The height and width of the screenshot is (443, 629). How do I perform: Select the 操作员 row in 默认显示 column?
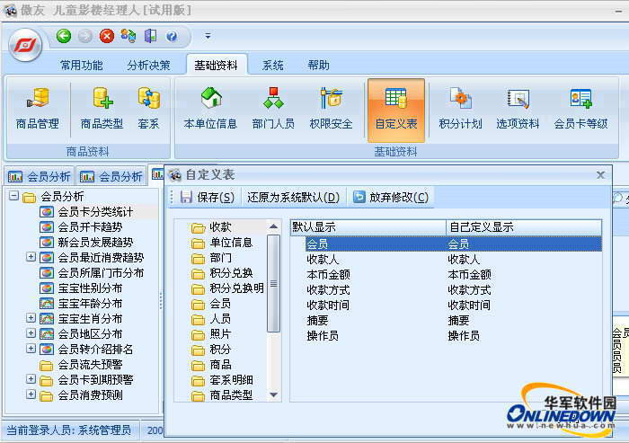pos(323,335)
